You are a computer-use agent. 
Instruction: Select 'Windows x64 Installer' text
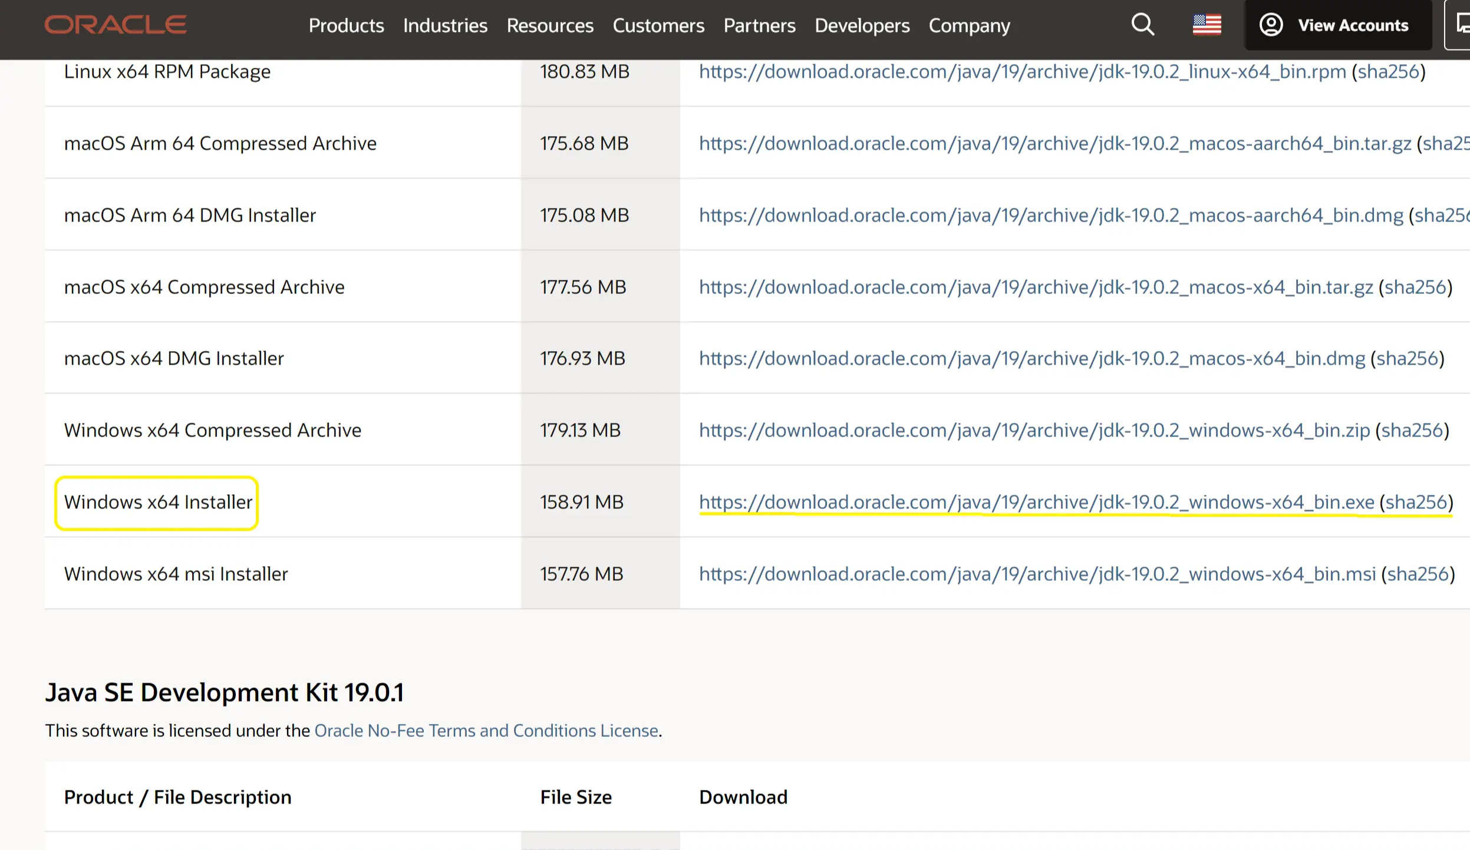pos(158,502)
